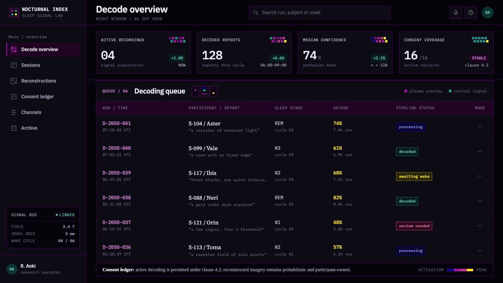Open run D-2050-041 link
Screen dimensions: 503x283
[117, 123]
